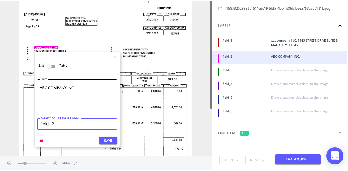Screen dimensions: 348x171
Task: Click the document vertical scrollbar
Action: coord(211,54)
